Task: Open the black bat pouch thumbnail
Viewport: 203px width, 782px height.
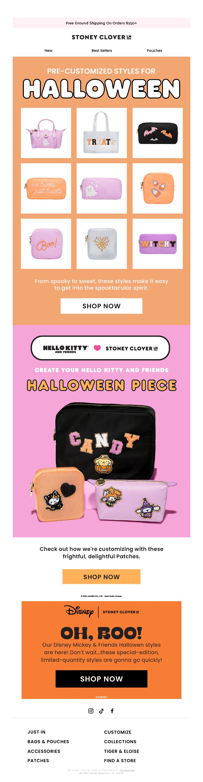Action: 158,133
